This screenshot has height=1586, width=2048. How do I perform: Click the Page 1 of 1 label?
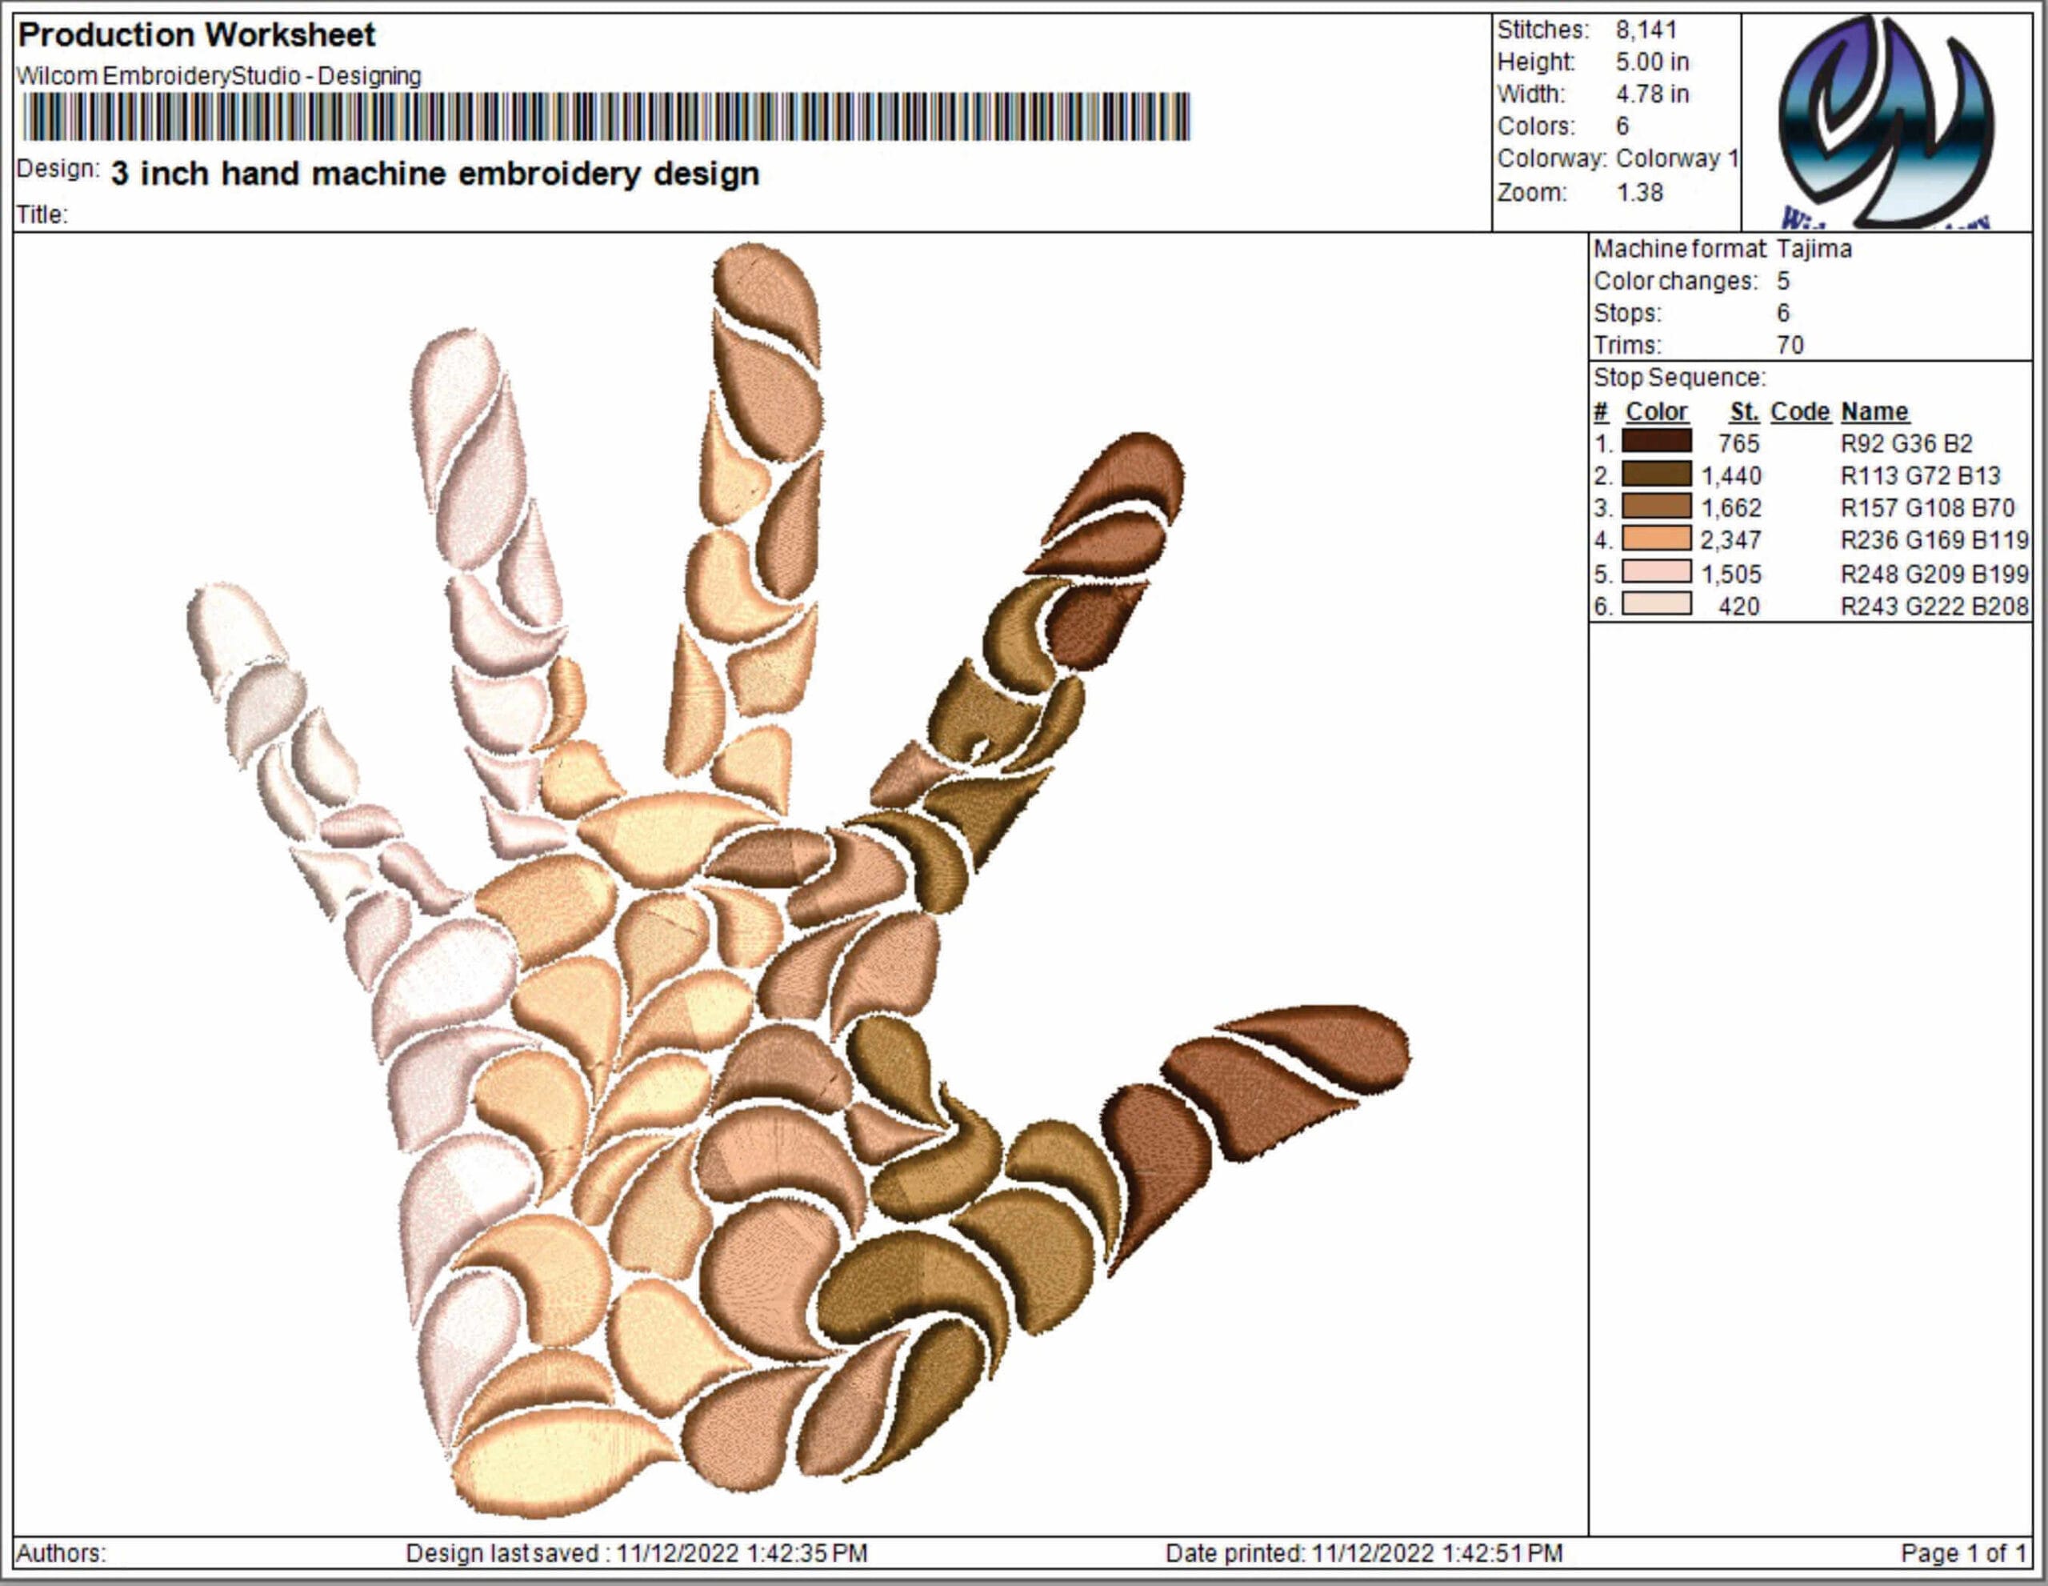point(1962,1553)
